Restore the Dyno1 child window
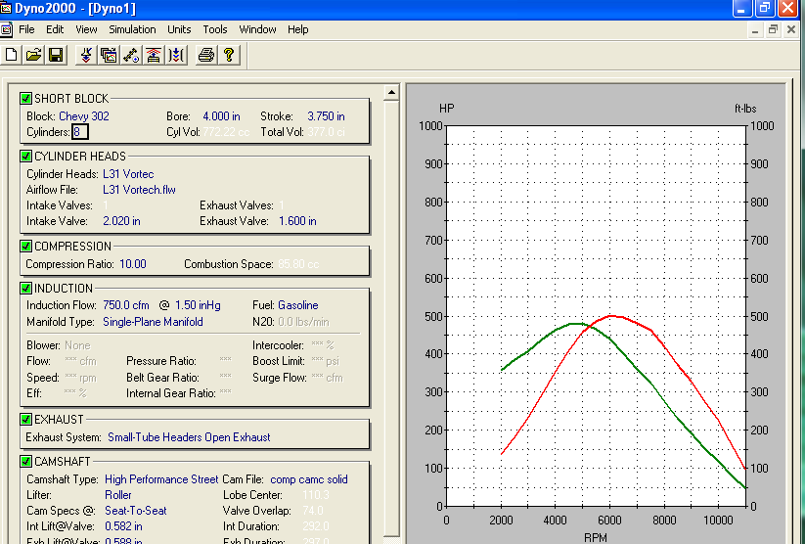 coord(773,29)
